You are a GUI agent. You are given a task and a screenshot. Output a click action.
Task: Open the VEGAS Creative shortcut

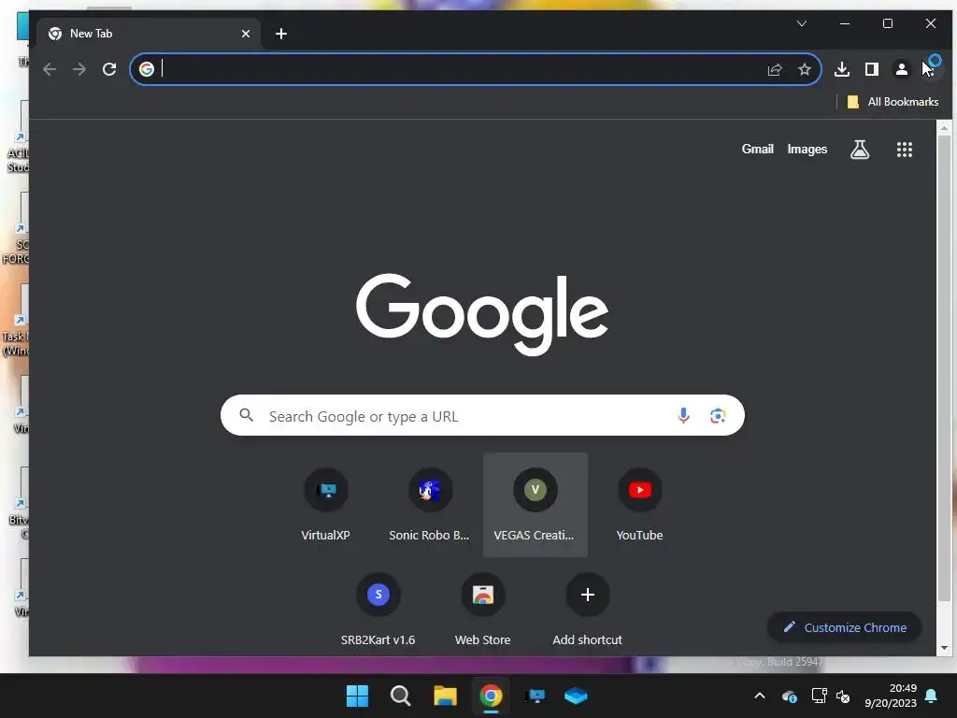(x=535, y=505)
